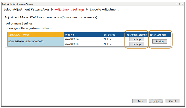
Task: Open the title bar dropdown arrow
Action: (177, 4)
